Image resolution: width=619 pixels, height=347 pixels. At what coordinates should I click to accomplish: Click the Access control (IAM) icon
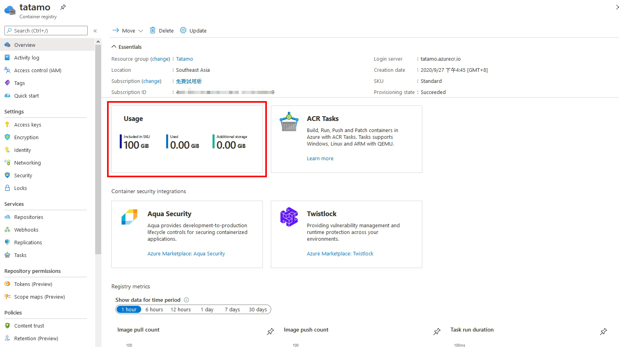7,70
